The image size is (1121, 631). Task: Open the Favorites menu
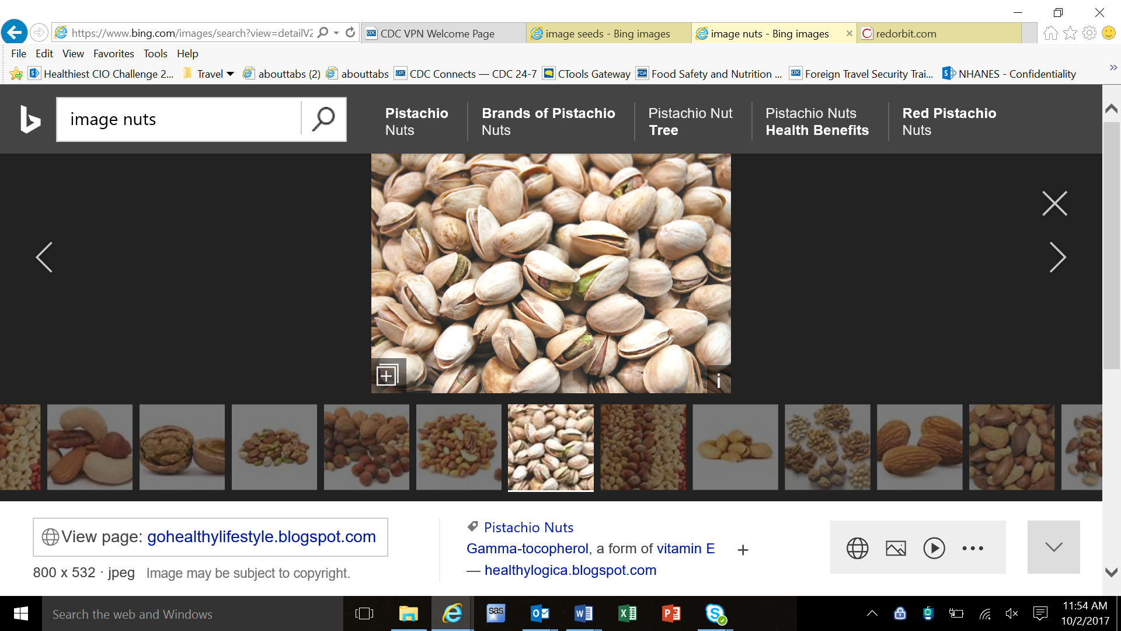coord(113,53)
